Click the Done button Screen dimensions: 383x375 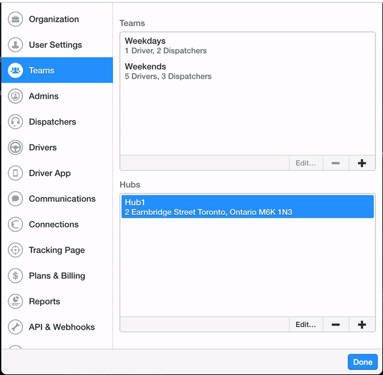(x=363, y=362)
